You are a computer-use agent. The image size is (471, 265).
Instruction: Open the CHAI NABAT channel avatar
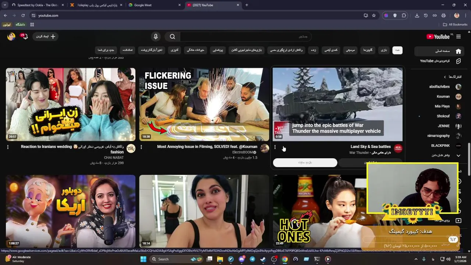coord(131,149)
